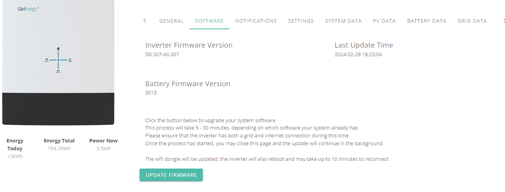View the PV Data tab
Viewport: 505px width, 192px height.
[x=385, y=21]
